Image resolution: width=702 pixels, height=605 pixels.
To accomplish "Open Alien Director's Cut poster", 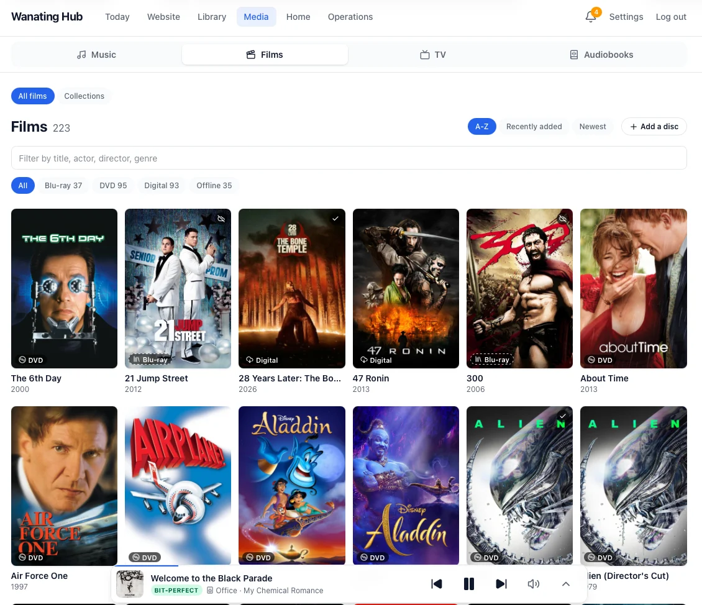I will coord(634,486).
